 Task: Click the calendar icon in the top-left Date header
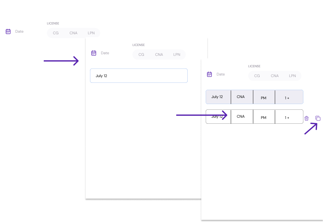point(8,31)
